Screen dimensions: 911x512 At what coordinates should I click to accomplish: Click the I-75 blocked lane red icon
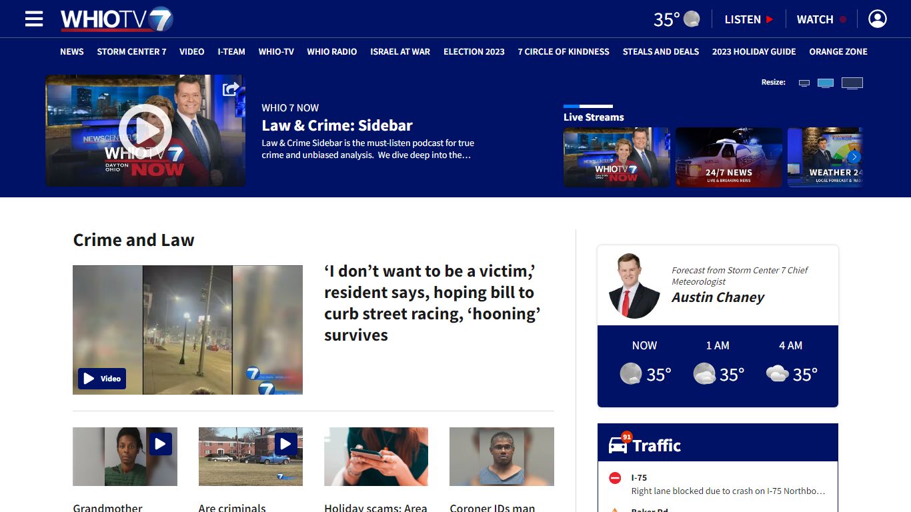pyautogui.click(x=615, y=478)
